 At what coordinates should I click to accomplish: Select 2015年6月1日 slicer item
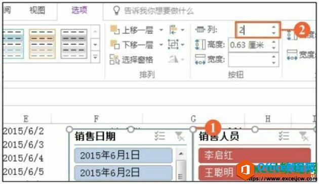click(123, 155)
